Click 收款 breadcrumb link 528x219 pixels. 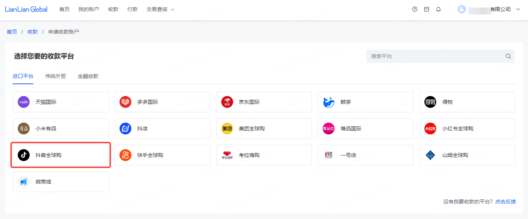coord(33,32)
